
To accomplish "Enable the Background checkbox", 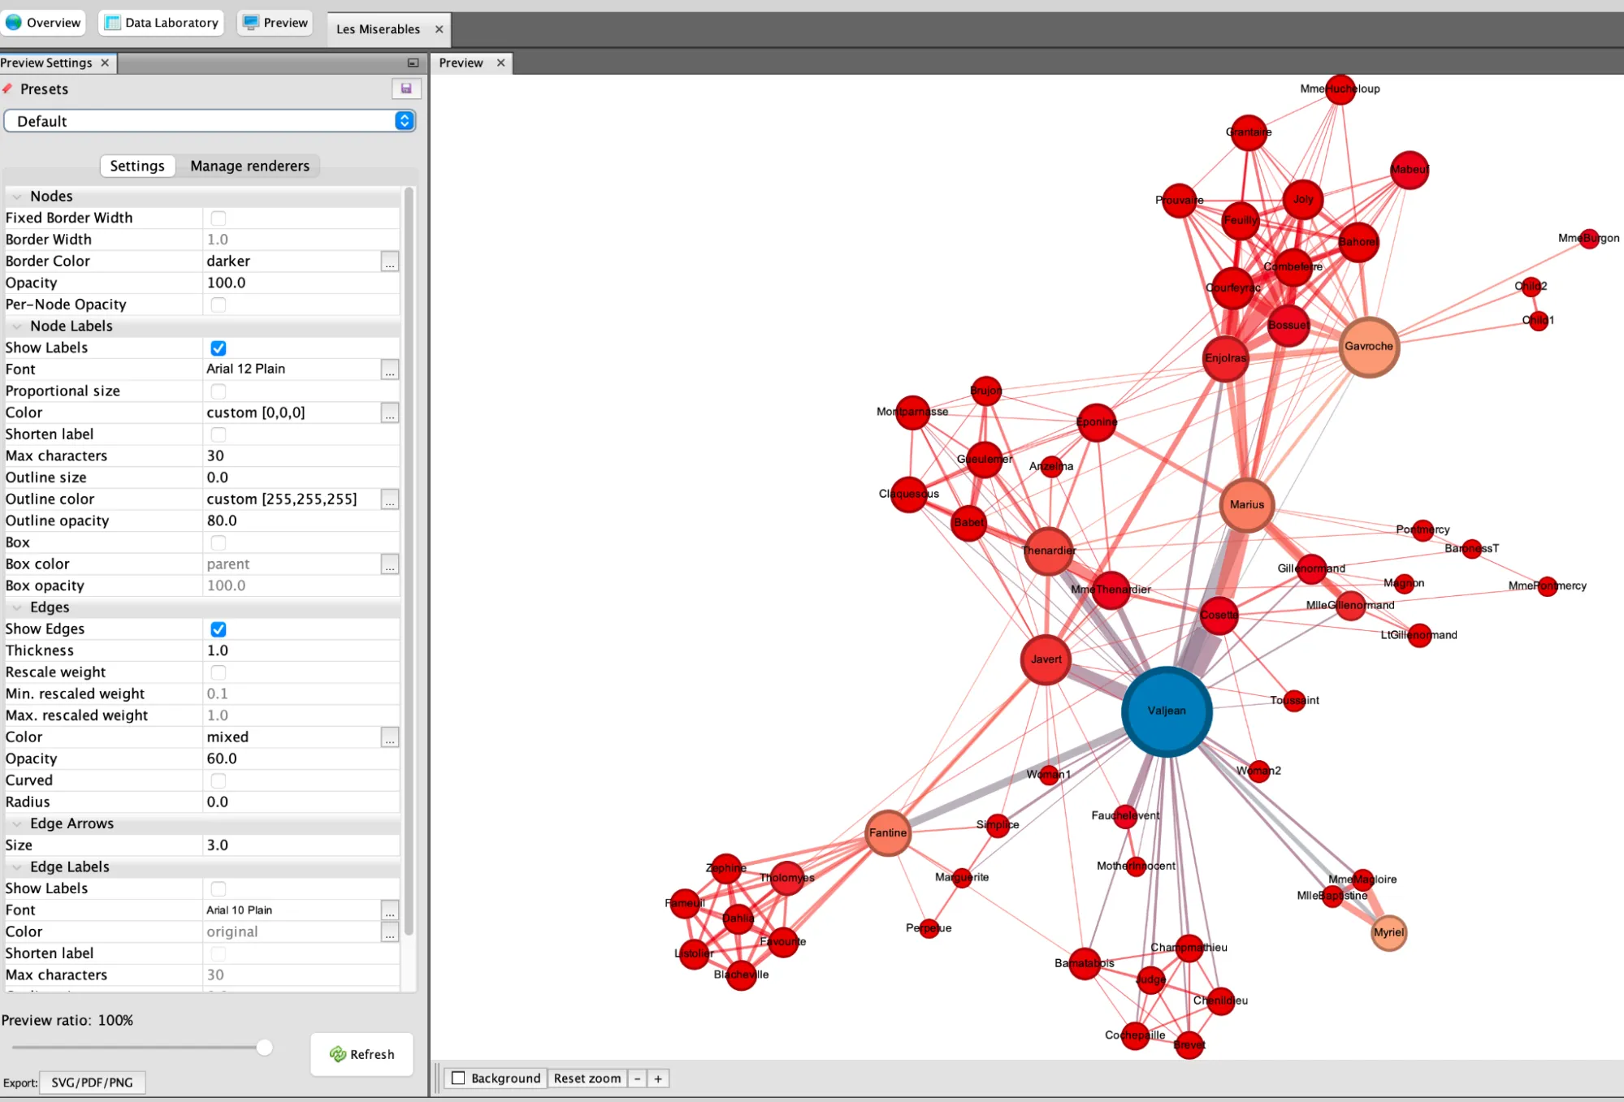I will (459, 1078).
